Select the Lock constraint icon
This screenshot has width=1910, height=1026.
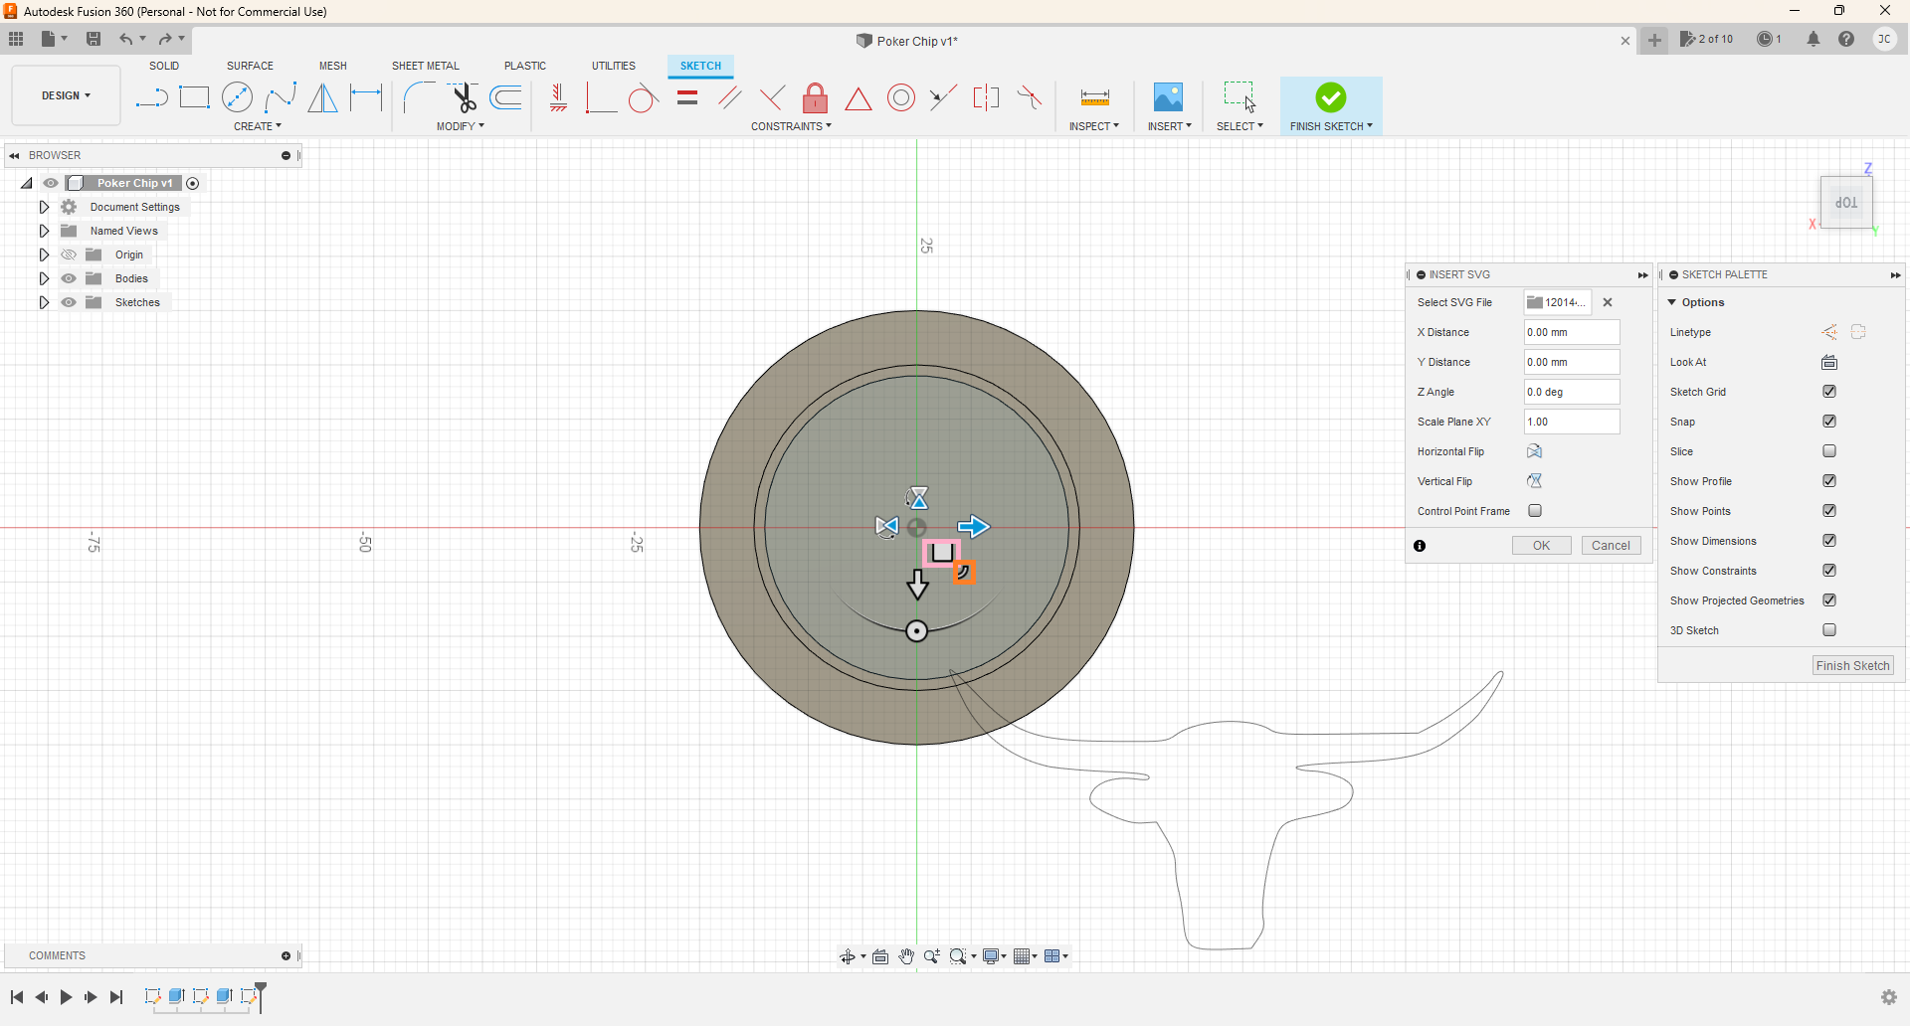tap(815, 98)
